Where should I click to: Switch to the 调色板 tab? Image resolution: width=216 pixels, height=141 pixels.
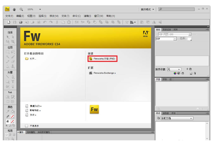pos(166,113)
